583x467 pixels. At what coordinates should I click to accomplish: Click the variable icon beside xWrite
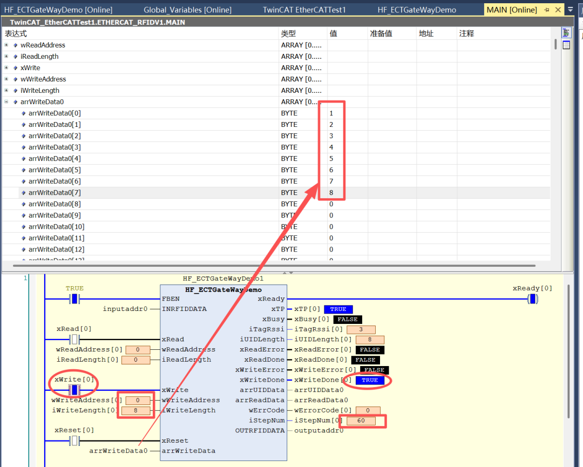[x=15, y=68]
